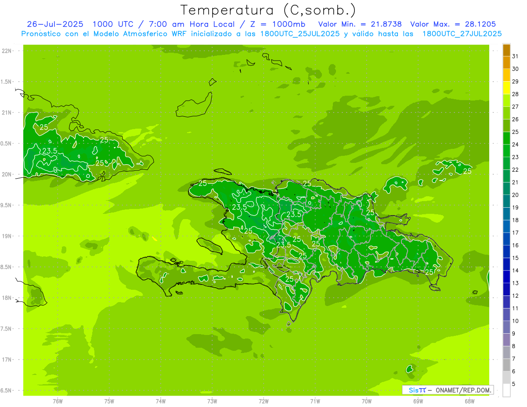
Task: Click the "74W" longitude label
Action: coord(161,401)
